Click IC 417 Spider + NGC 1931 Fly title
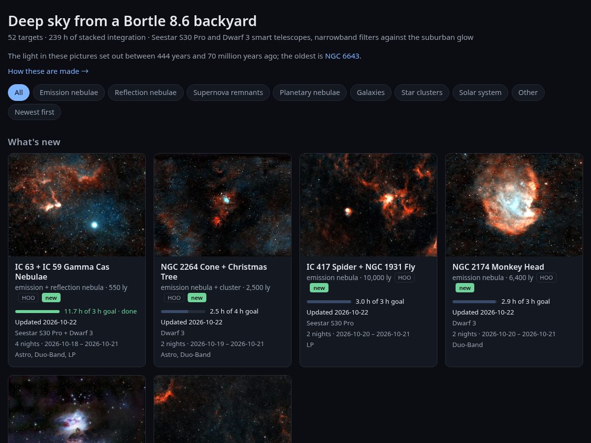The image size is (591, 443). (x=361, y=267)
